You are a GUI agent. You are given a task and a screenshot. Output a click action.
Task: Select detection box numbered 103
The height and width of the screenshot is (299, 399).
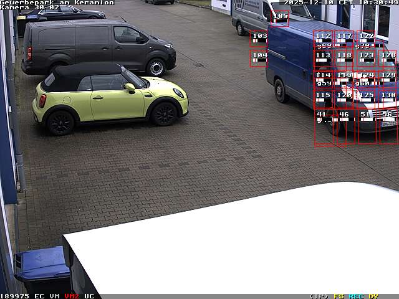tap(259, 39)
